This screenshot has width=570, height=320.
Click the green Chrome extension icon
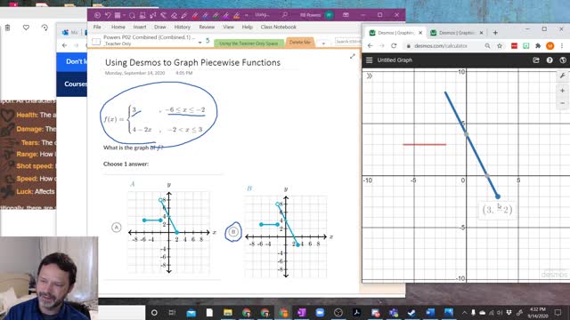coord(526,45)
